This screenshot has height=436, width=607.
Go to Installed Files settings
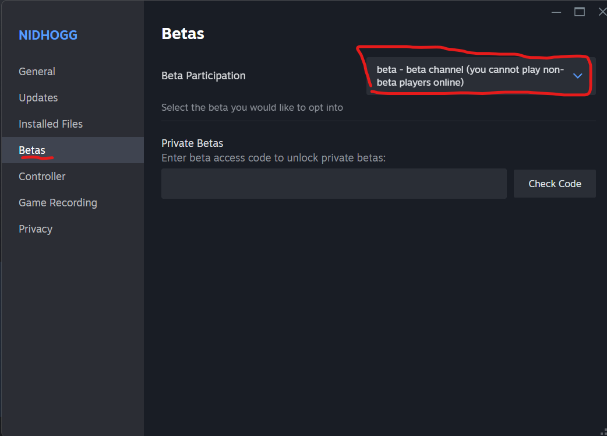[51, 124]
